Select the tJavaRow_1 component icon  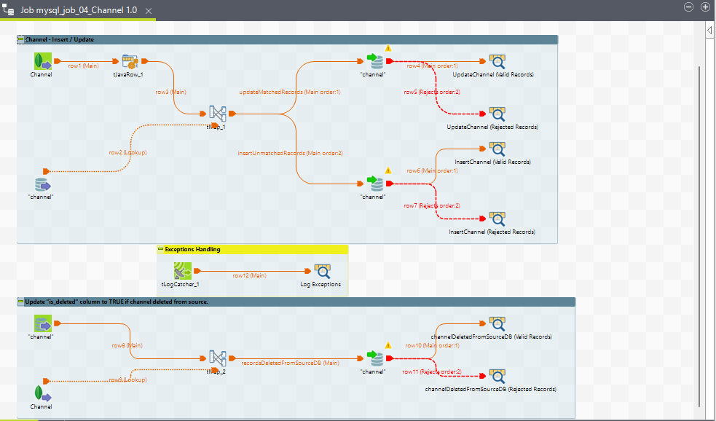click(x=130, y=62)
